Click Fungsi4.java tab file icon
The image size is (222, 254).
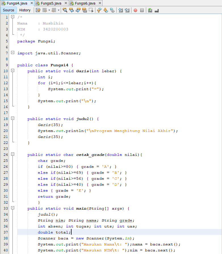point(4,3)
